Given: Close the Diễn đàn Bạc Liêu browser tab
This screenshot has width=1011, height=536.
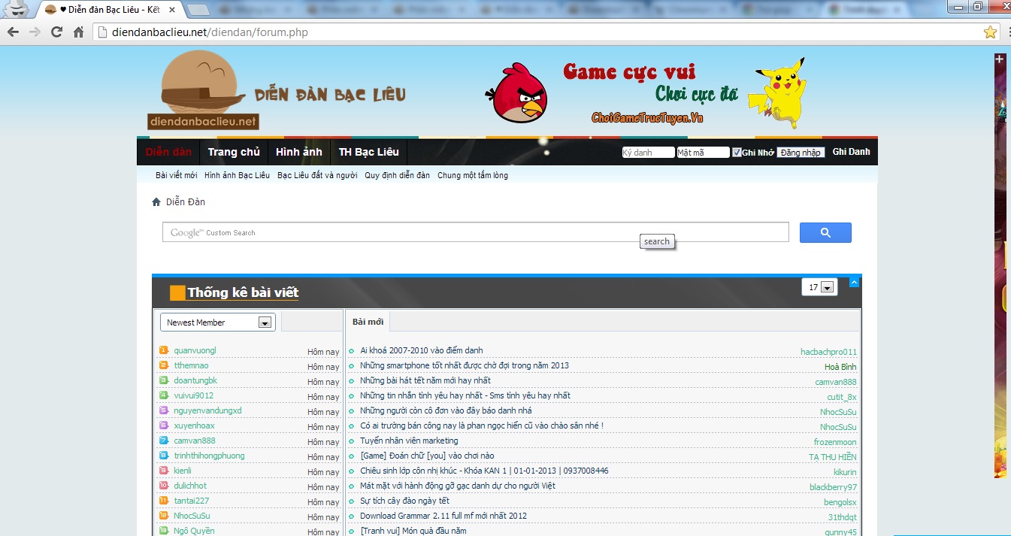Looking at the screenshot, I should tap(172, 10).
